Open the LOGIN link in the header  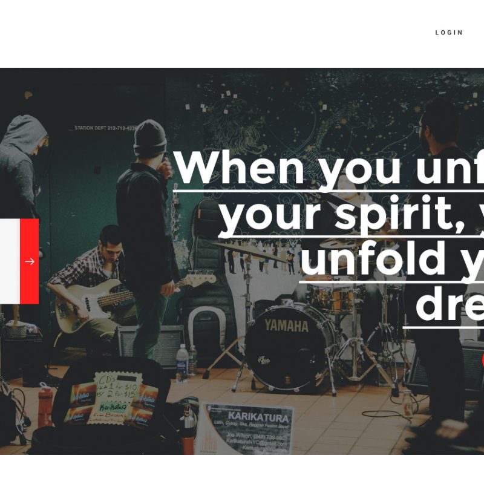click(x=449, y=33)
